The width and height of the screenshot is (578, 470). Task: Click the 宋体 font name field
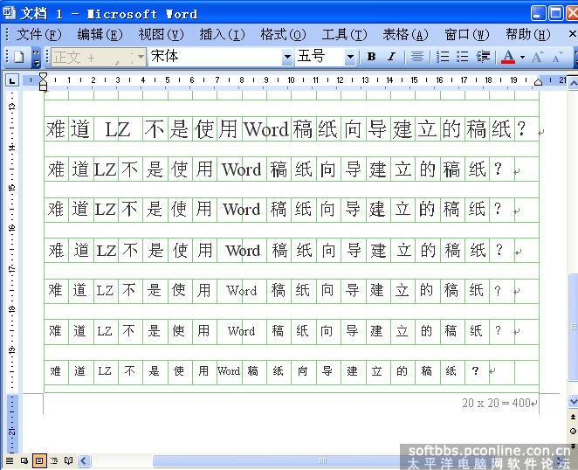click(215, 57)
